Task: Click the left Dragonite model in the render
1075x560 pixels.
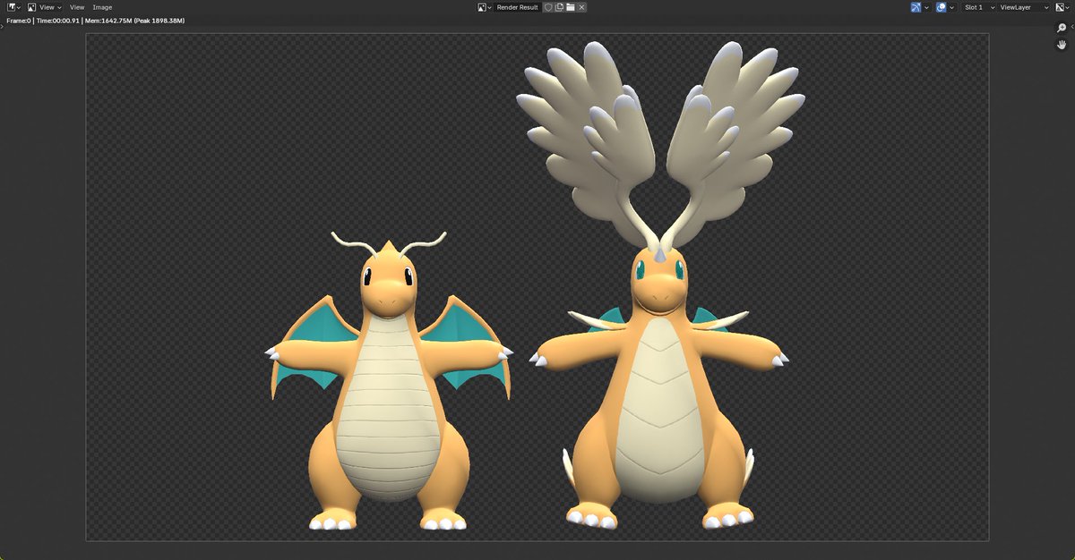Action: point(389,380)
